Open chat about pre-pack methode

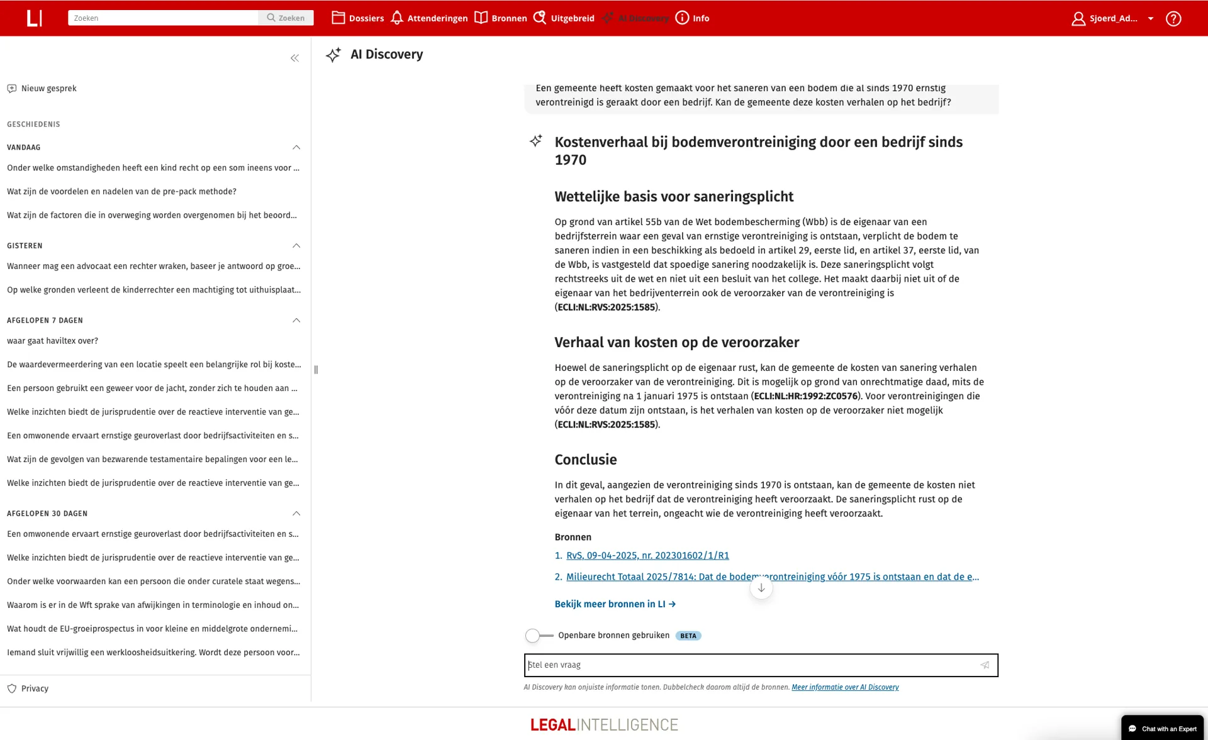click(x=121, y=192)
